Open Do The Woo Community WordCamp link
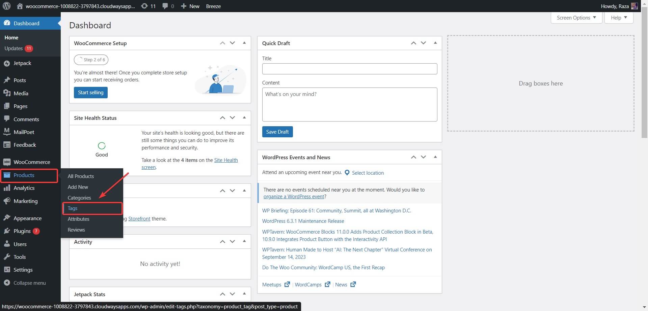 click(x=323, y=268)
